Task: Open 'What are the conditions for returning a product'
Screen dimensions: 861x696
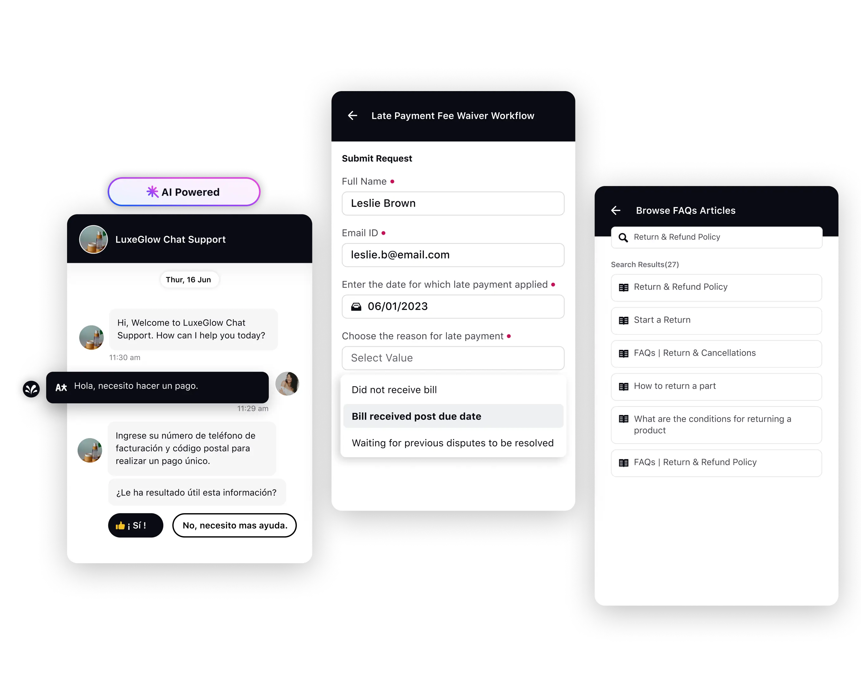Action: point(713,425)
